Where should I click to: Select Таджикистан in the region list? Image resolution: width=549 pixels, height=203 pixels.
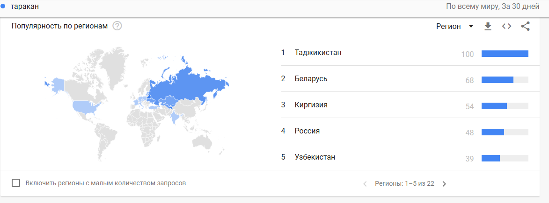click(x=318, y=52)
